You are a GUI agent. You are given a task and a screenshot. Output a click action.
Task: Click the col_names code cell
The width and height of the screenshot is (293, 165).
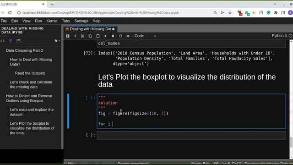pyautogui.click(x=191, y=44)
